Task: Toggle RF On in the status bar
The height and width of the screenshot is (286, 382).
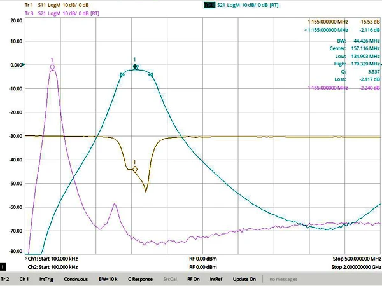Action: tap(194, 279)
